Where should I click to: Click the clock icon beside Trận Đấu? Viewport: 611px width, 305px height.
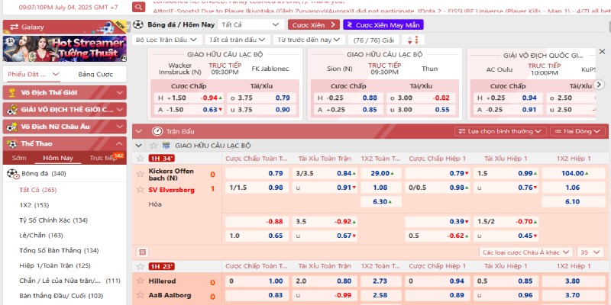coord(157,131)
